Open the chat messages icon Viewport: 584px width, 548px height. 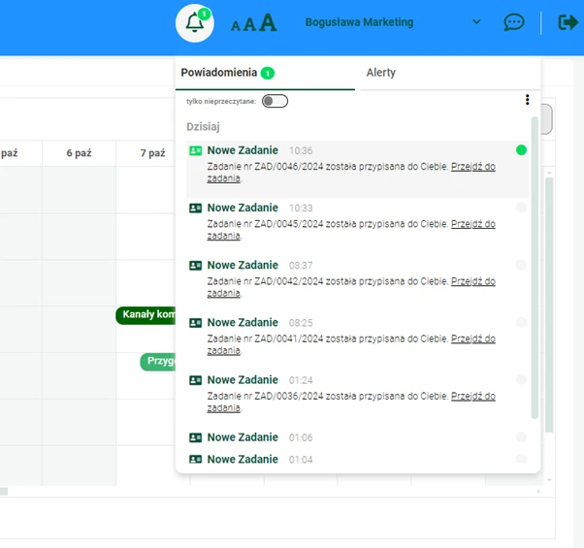(514, 22)
